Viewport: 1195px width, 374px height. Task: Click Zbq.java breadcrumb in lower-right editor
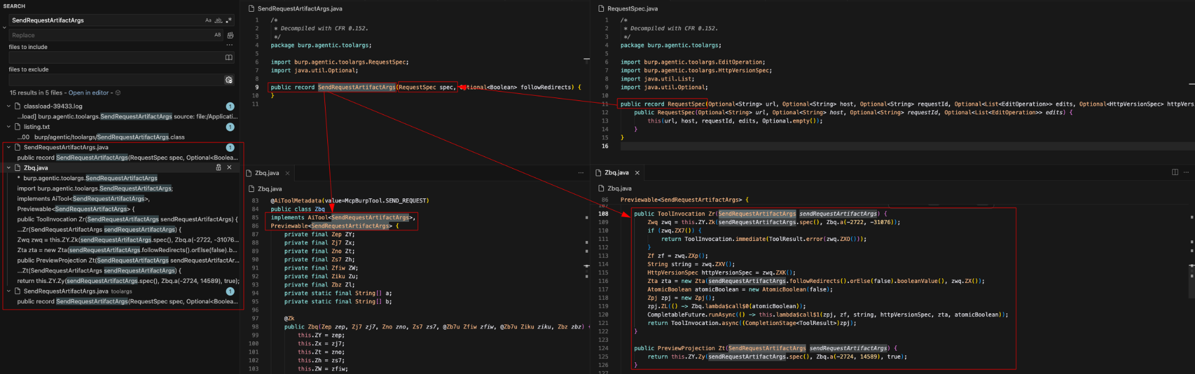619,188
